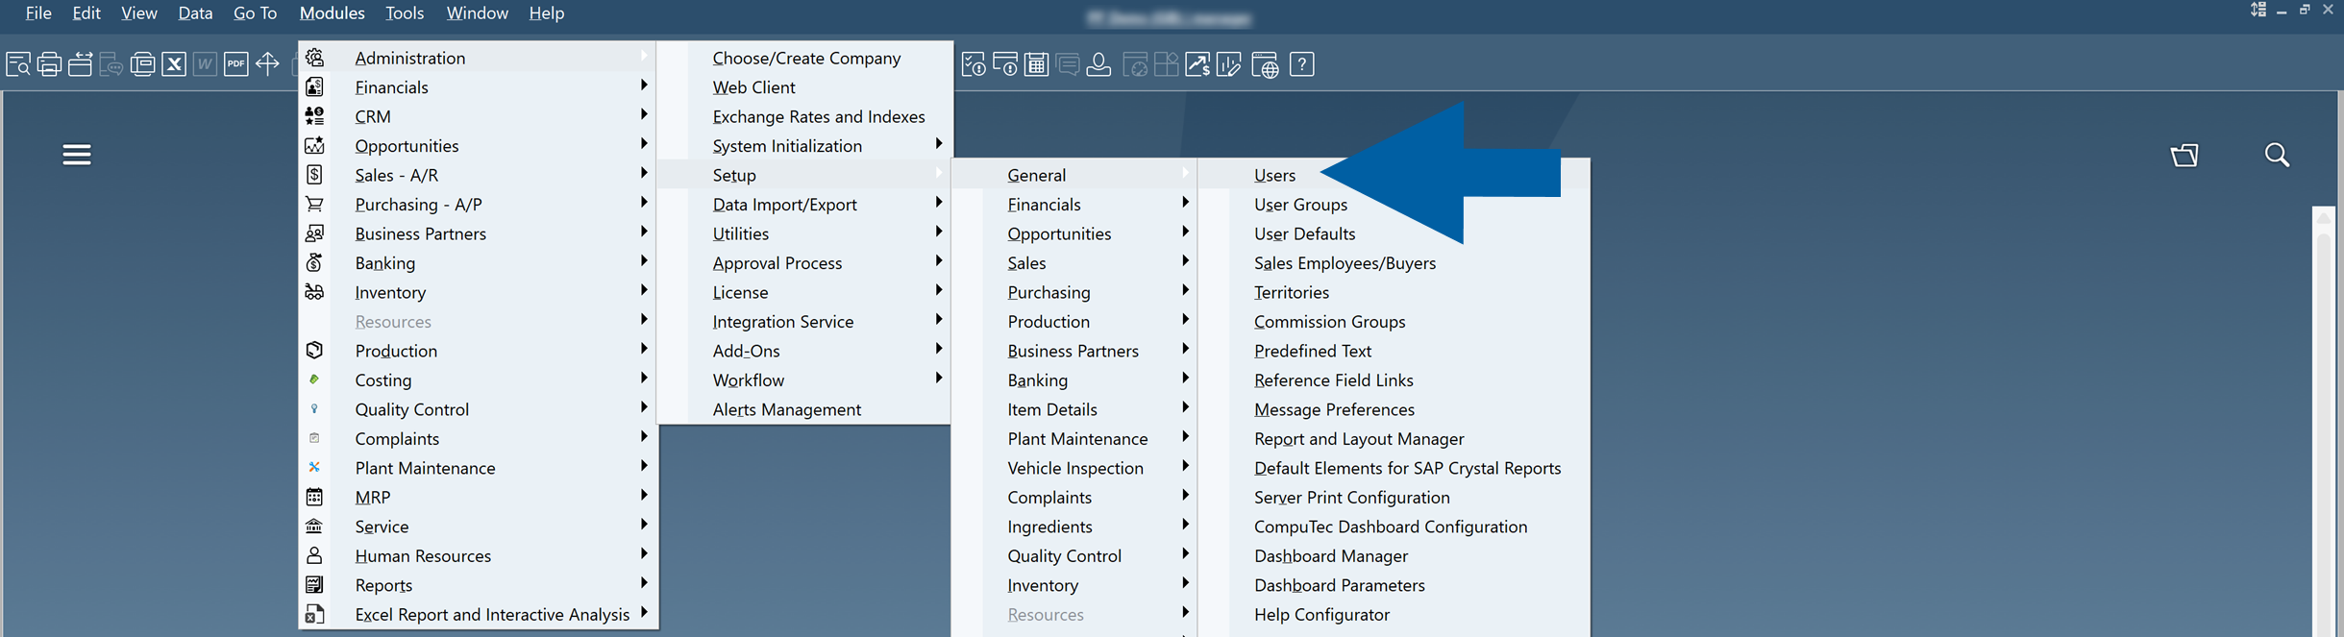
Task: Open Help Configurator menu entry
Action: [1321, 615]
